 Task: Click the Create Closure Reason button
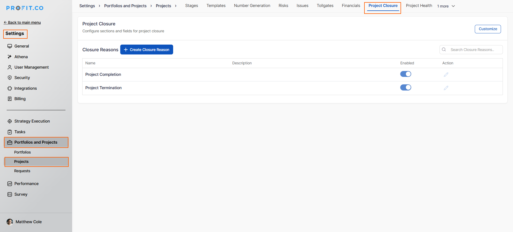tap(147, 50)
